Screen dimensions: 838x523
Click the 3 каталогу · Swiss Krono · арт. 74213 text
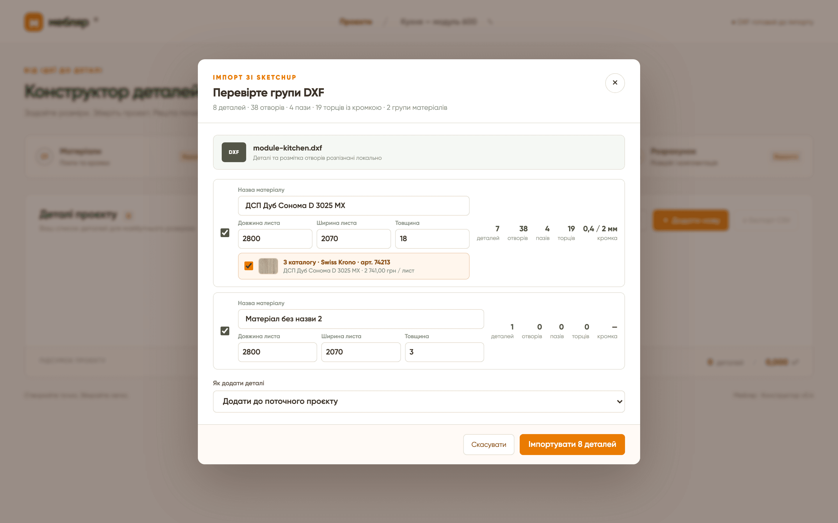pos(337,262)
